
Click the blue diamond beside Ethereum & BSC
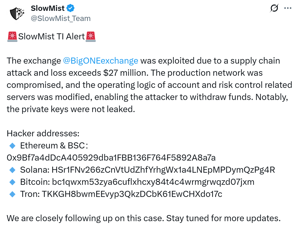(12, 146)
